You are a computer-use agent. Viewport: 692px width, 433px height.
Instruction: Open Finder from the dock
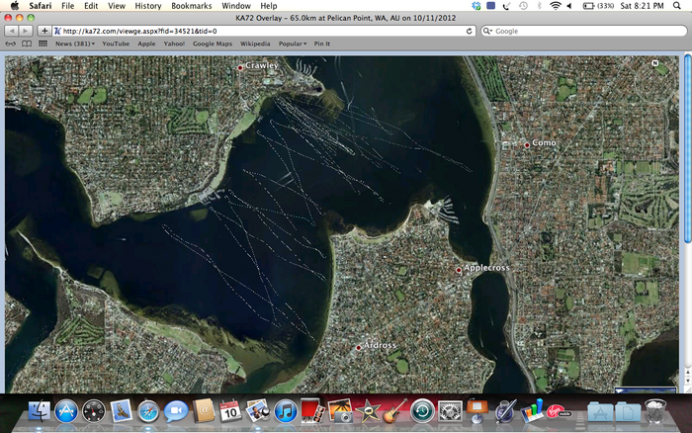pos(41,410)
